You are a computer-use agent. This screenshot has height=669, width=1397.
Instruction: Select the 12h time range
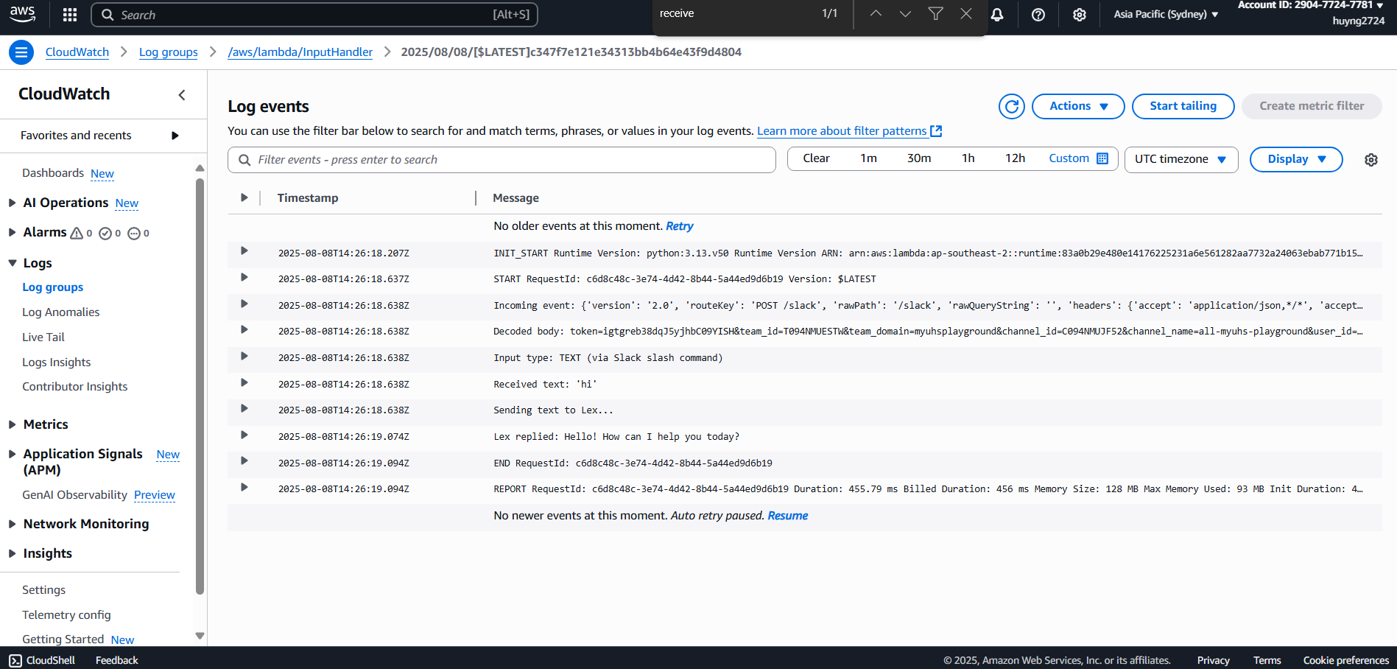click(1015, 158)
